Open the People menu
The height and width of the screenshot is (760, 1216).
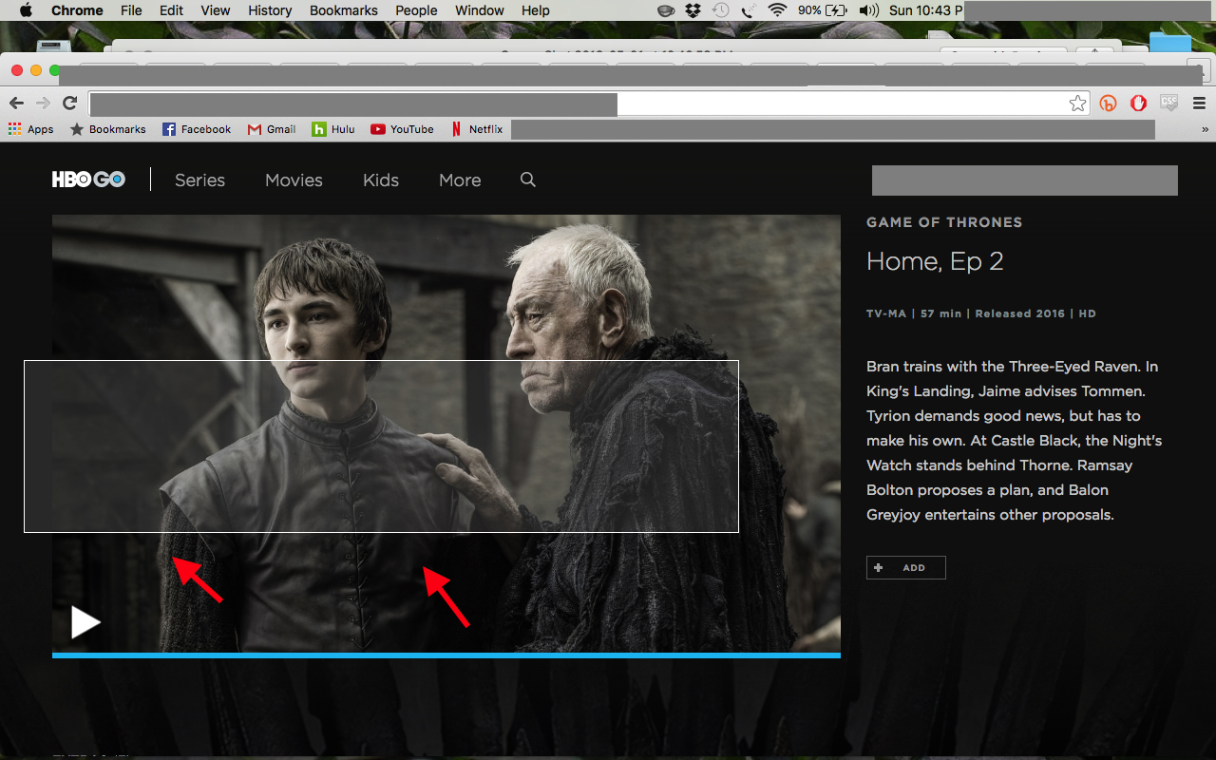[x=416, y=10]
